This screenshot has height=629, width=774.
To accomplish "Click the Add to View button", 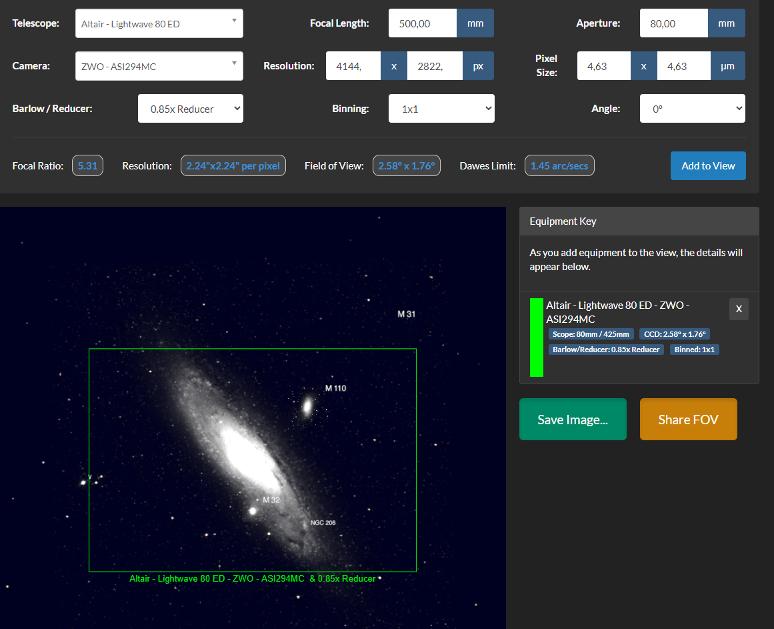I will (x=708, y=166).
